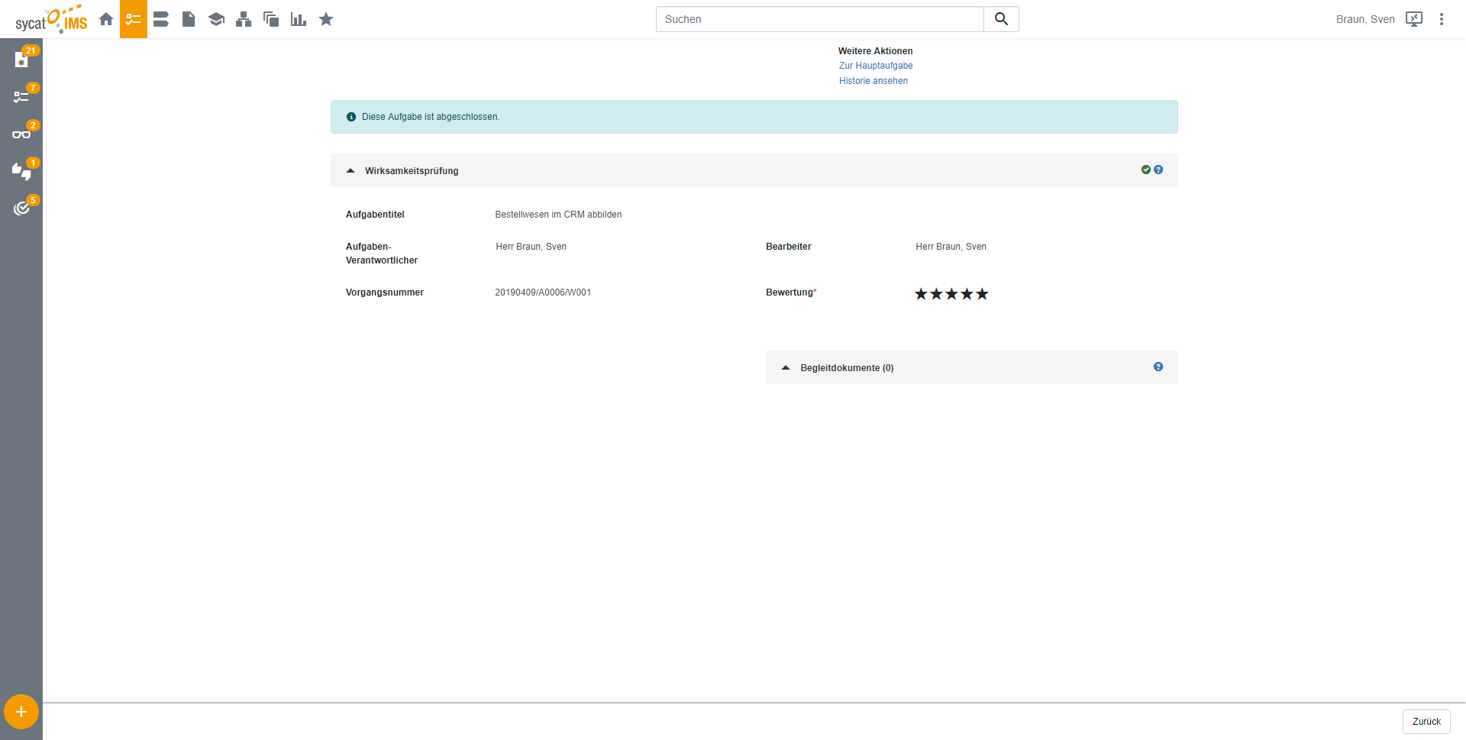Click the Zur Hauptaufgabe link

(876, 66)
